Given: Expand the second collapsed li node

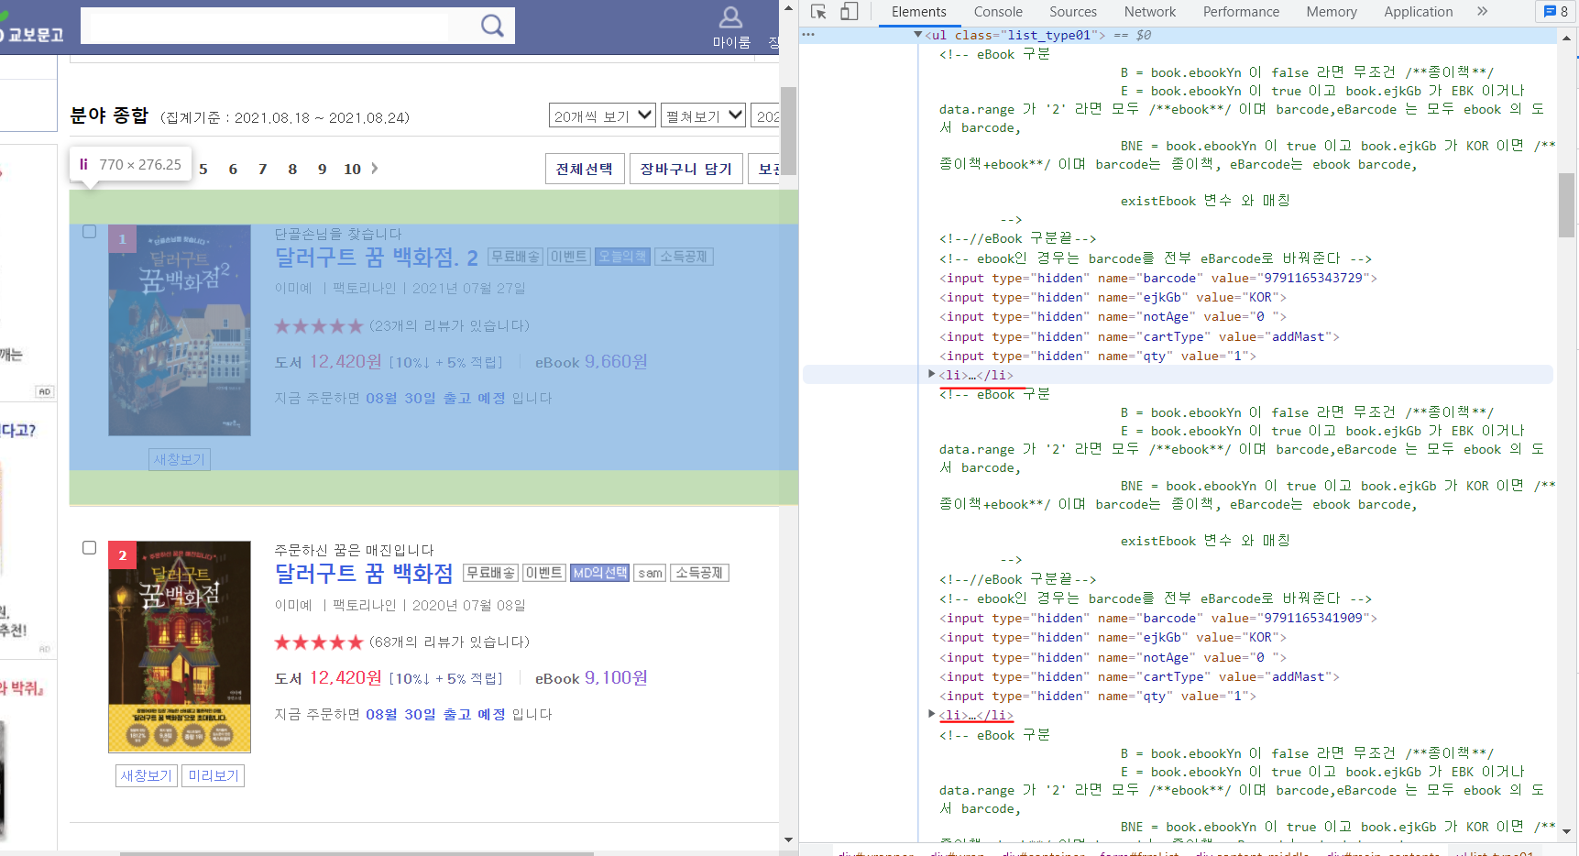Looking at the screenshot, I should (x=931, y=714).
